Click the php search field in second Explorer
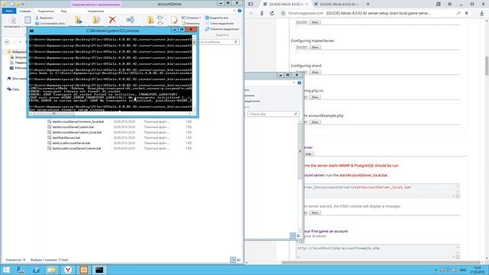The image size is (489, 275). [274, 114]
